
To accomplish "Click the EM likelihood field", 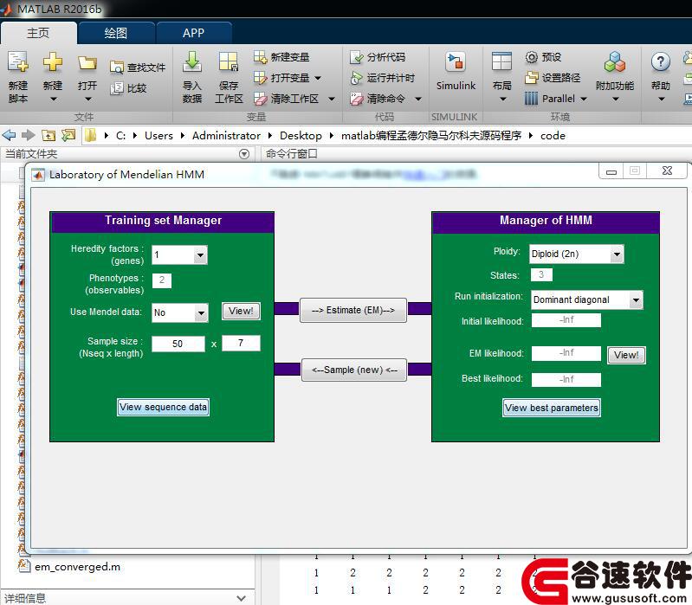I will tap(566, 353).
